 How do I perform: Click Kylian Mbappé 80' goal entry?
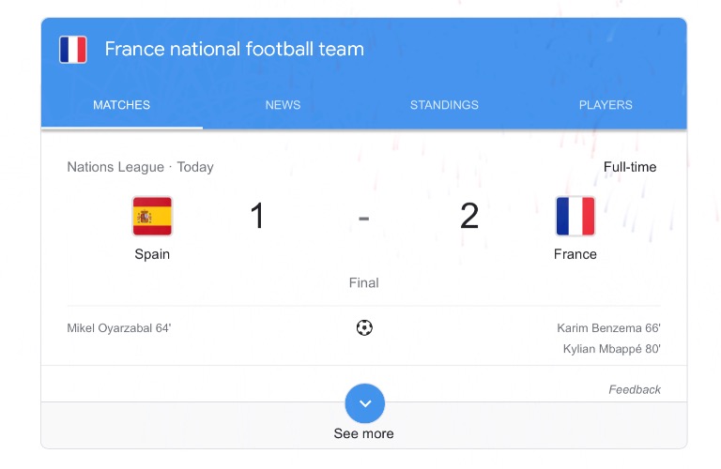[x=611, y=349]
